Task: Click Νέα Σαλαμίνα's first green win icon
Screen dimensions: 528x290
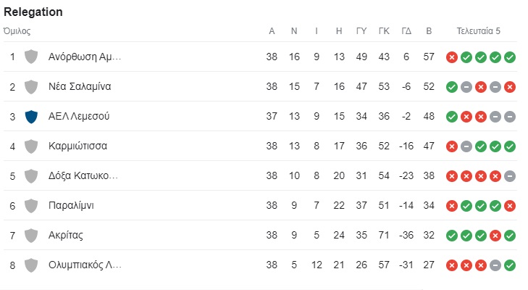Action: 452,87
